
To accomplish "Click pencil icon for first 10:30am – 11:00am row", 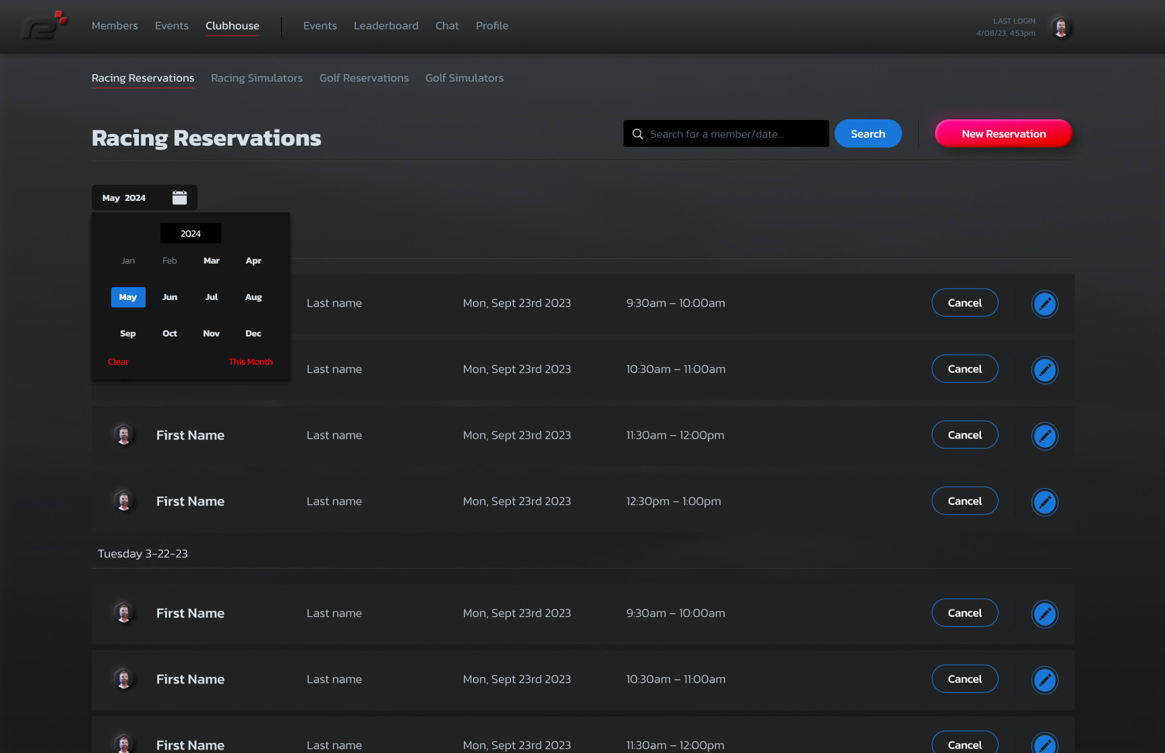I will coord(1045,369).
